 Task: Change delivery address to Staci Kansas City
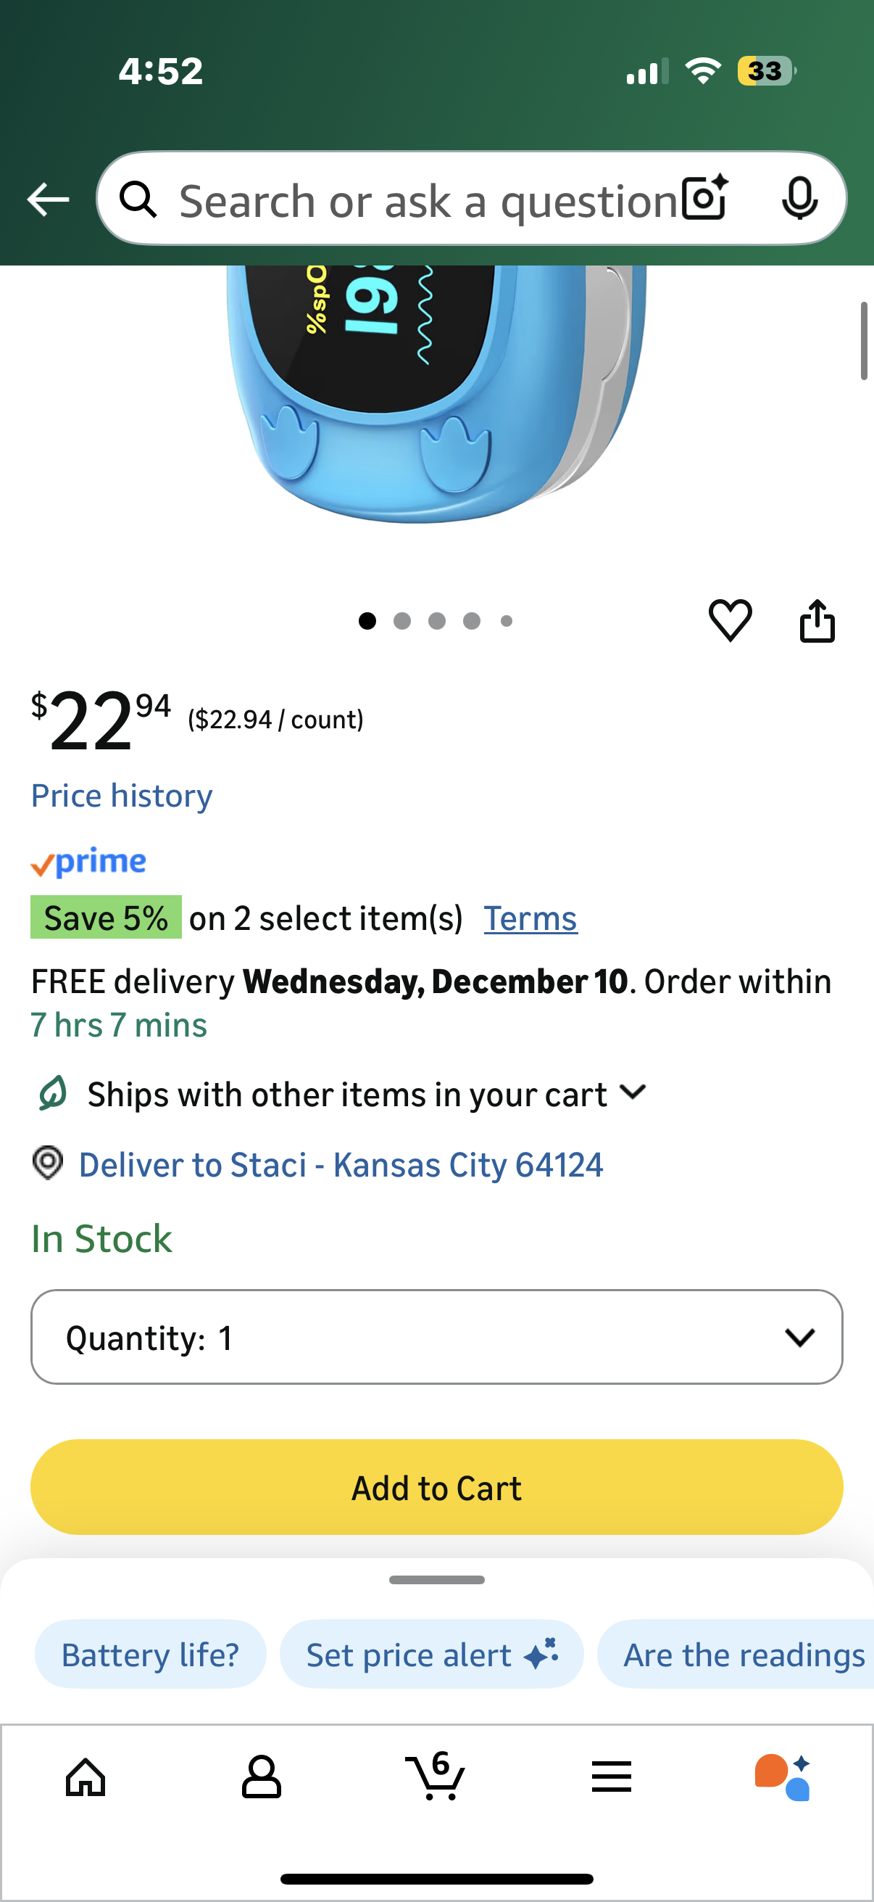[x=340, y=1165]
